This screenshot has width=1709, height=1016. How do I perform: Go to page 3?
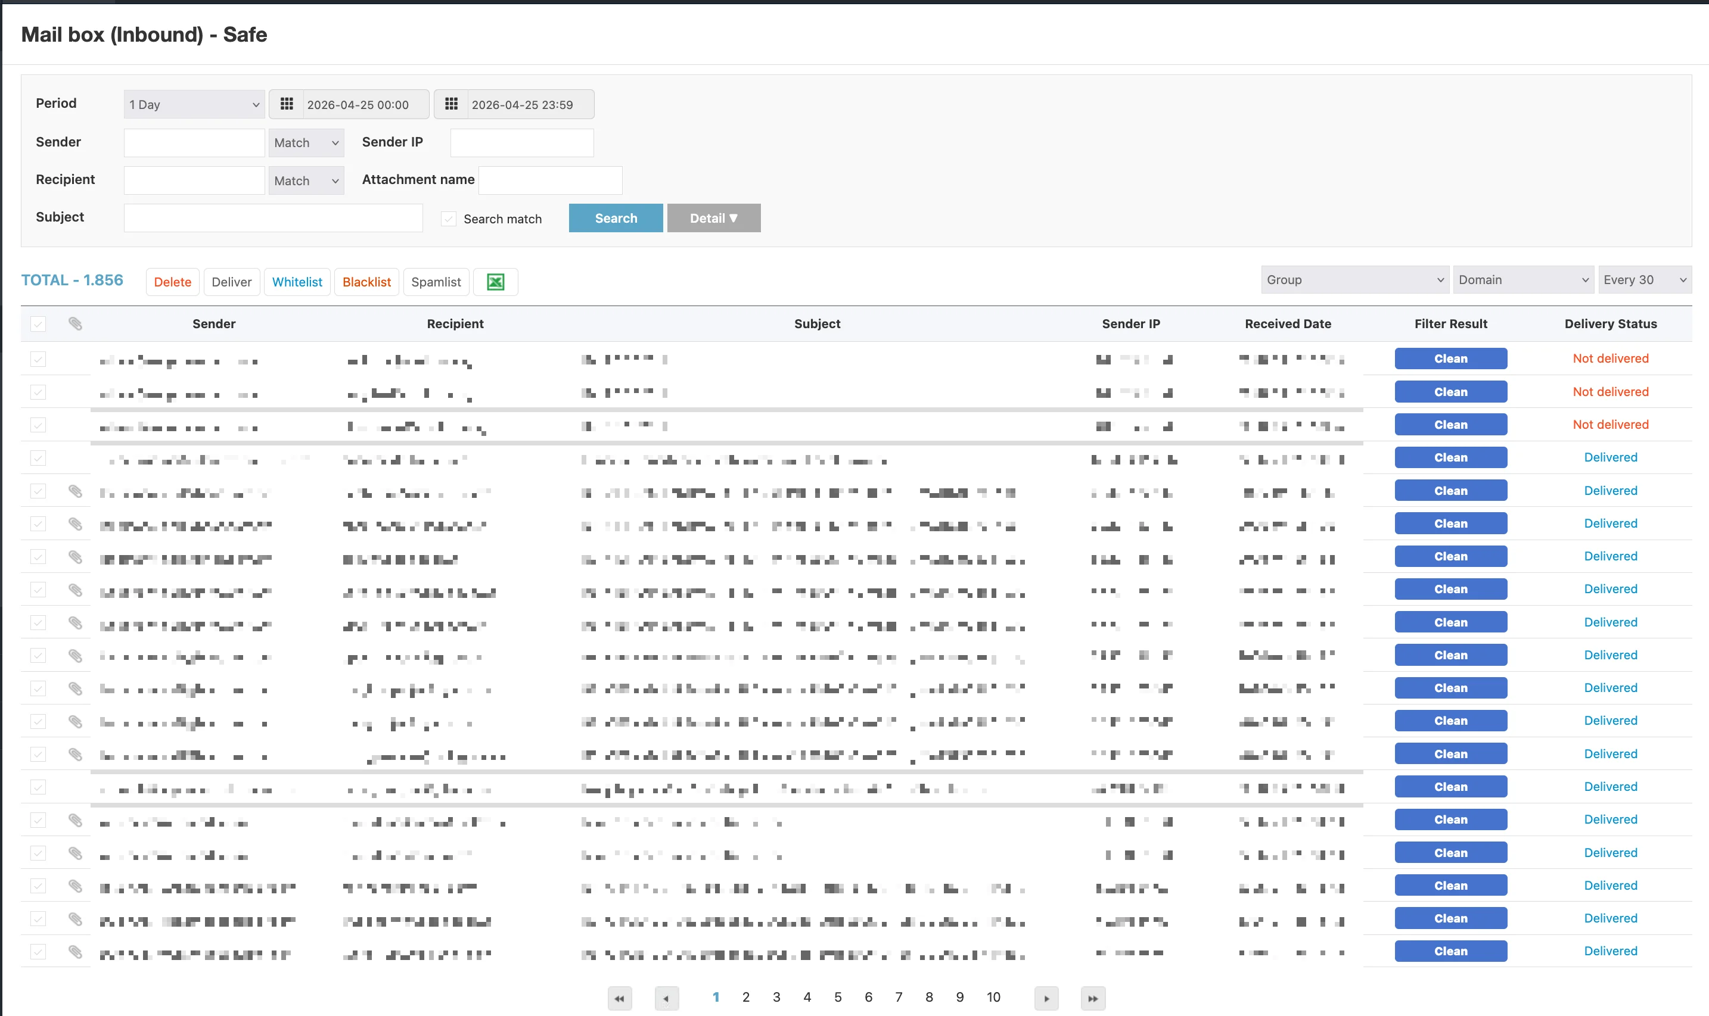coord(777,997)
